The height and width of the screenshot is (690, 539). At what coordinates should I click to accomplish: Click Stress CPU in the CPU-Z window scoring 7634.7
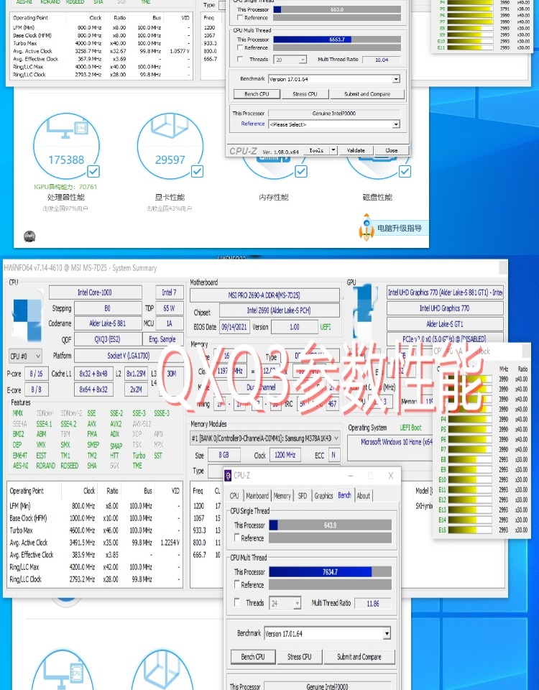[299, 656]
